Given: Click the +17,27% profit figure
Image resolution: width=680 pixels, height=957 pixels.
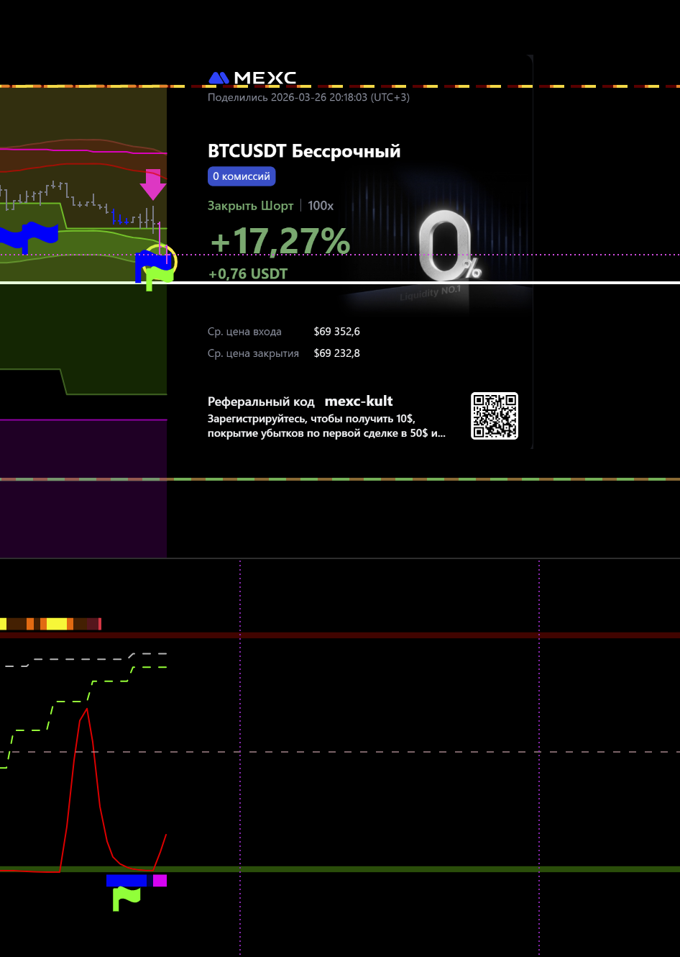Looking at the screenshot, I should tap(280, 241).
